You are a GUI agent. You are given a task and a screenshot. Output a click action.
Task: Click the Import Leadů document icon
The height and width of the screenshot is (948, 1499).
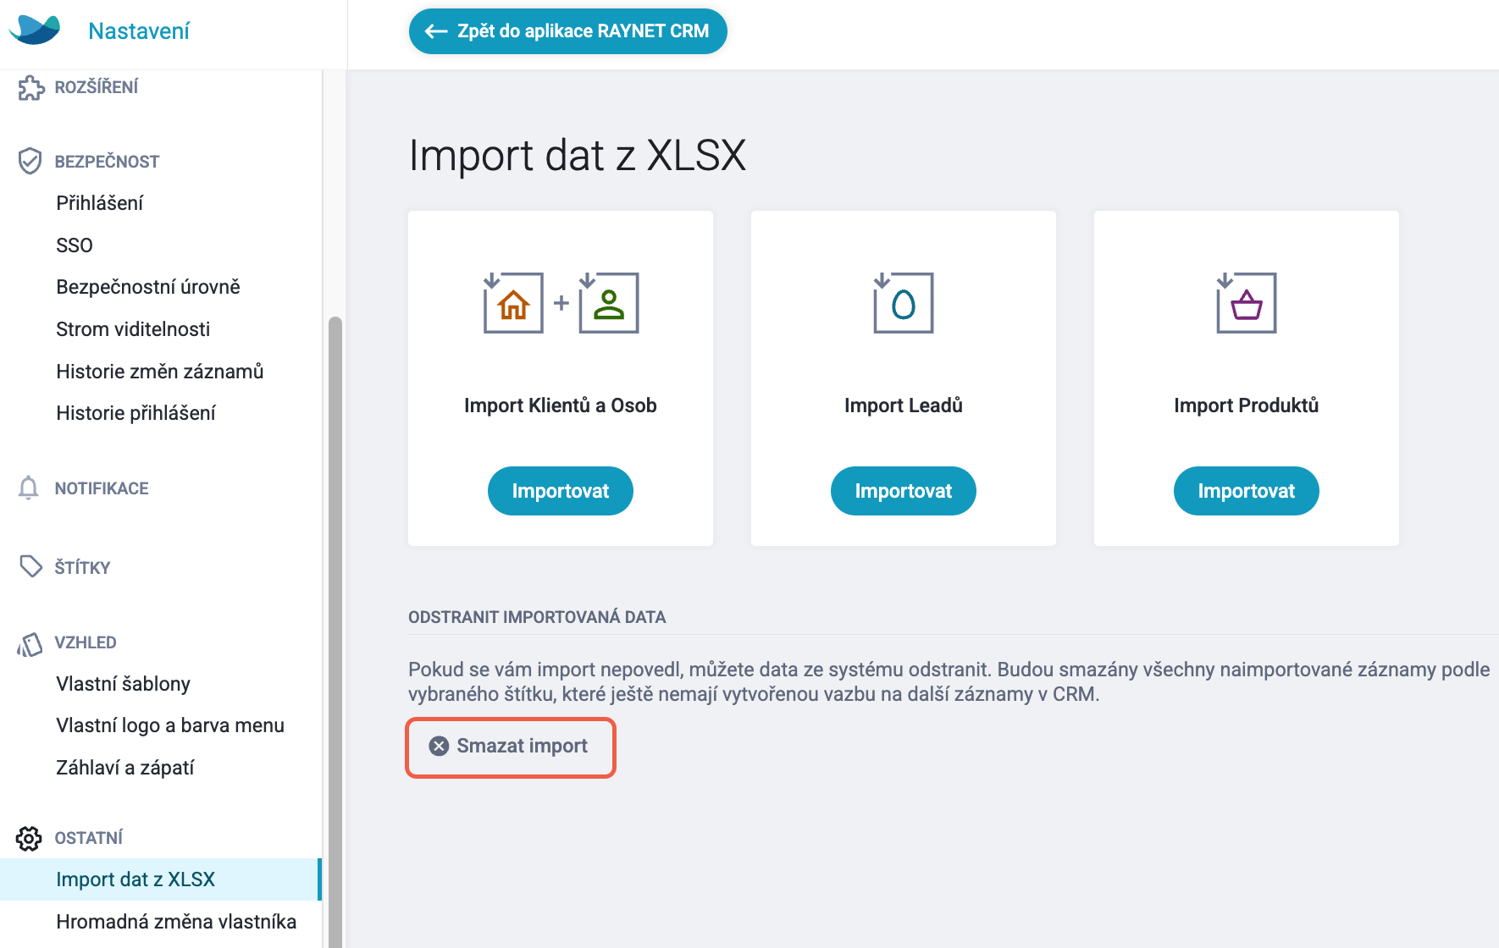(903, 302)
